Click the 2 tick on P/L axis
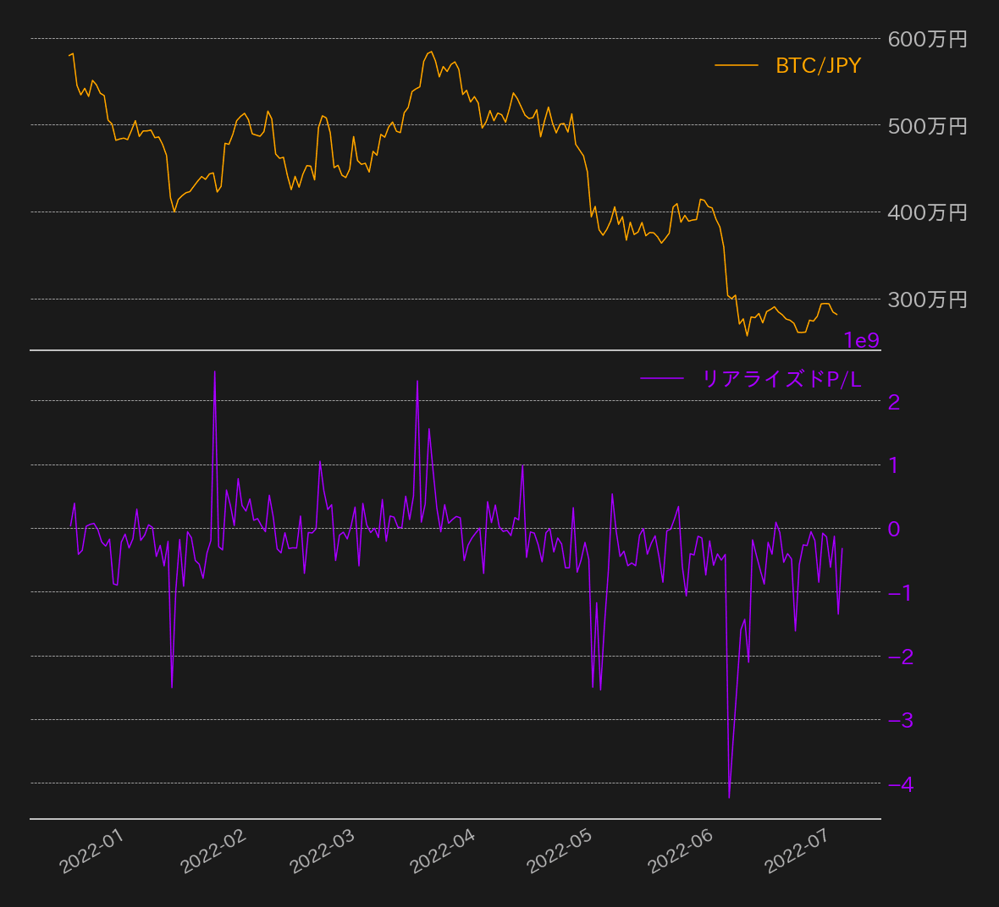Screen dimensions: 999x907 (x=894, y=402)
